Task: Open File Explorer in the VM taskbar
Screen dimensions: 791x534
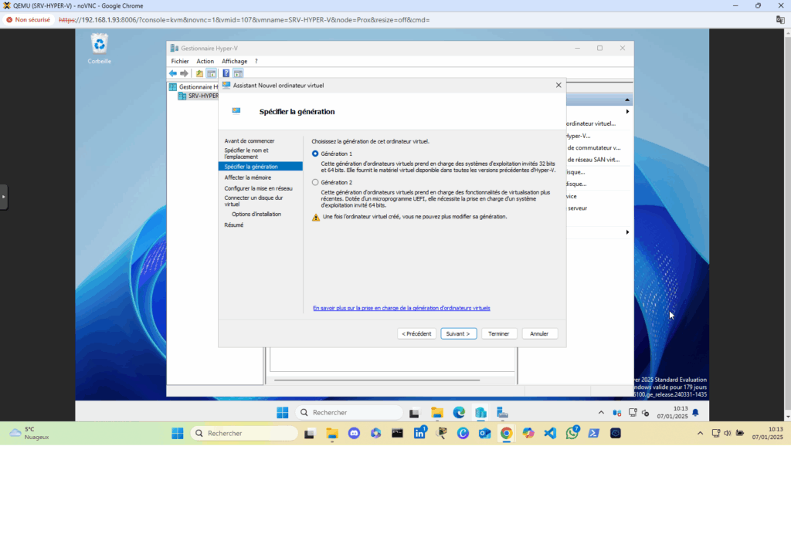Action: click(x=437, y=413)
